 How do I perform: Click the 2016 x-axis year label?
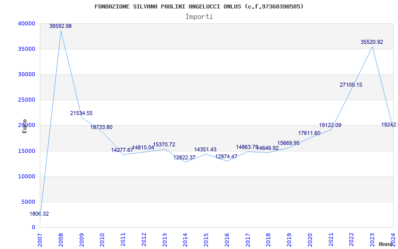click(227, 240)
